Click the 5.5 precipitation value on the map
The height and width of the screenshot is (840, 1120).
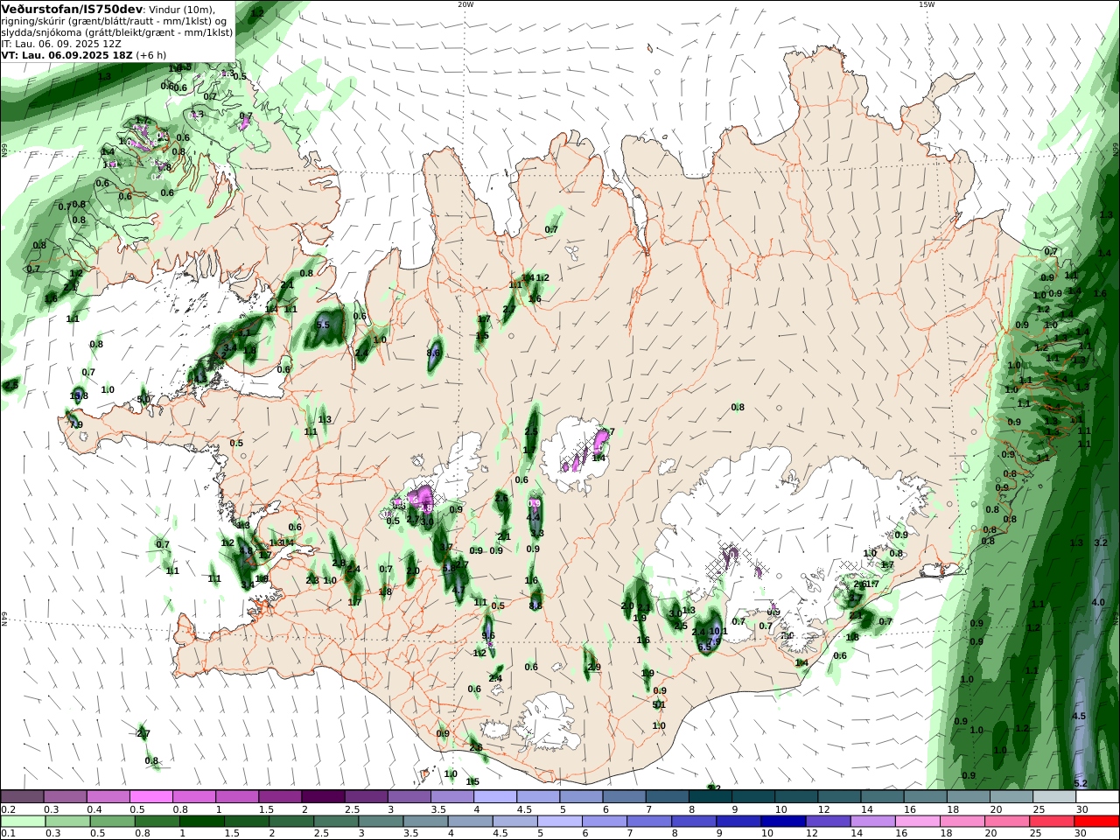tap(322, 325)
